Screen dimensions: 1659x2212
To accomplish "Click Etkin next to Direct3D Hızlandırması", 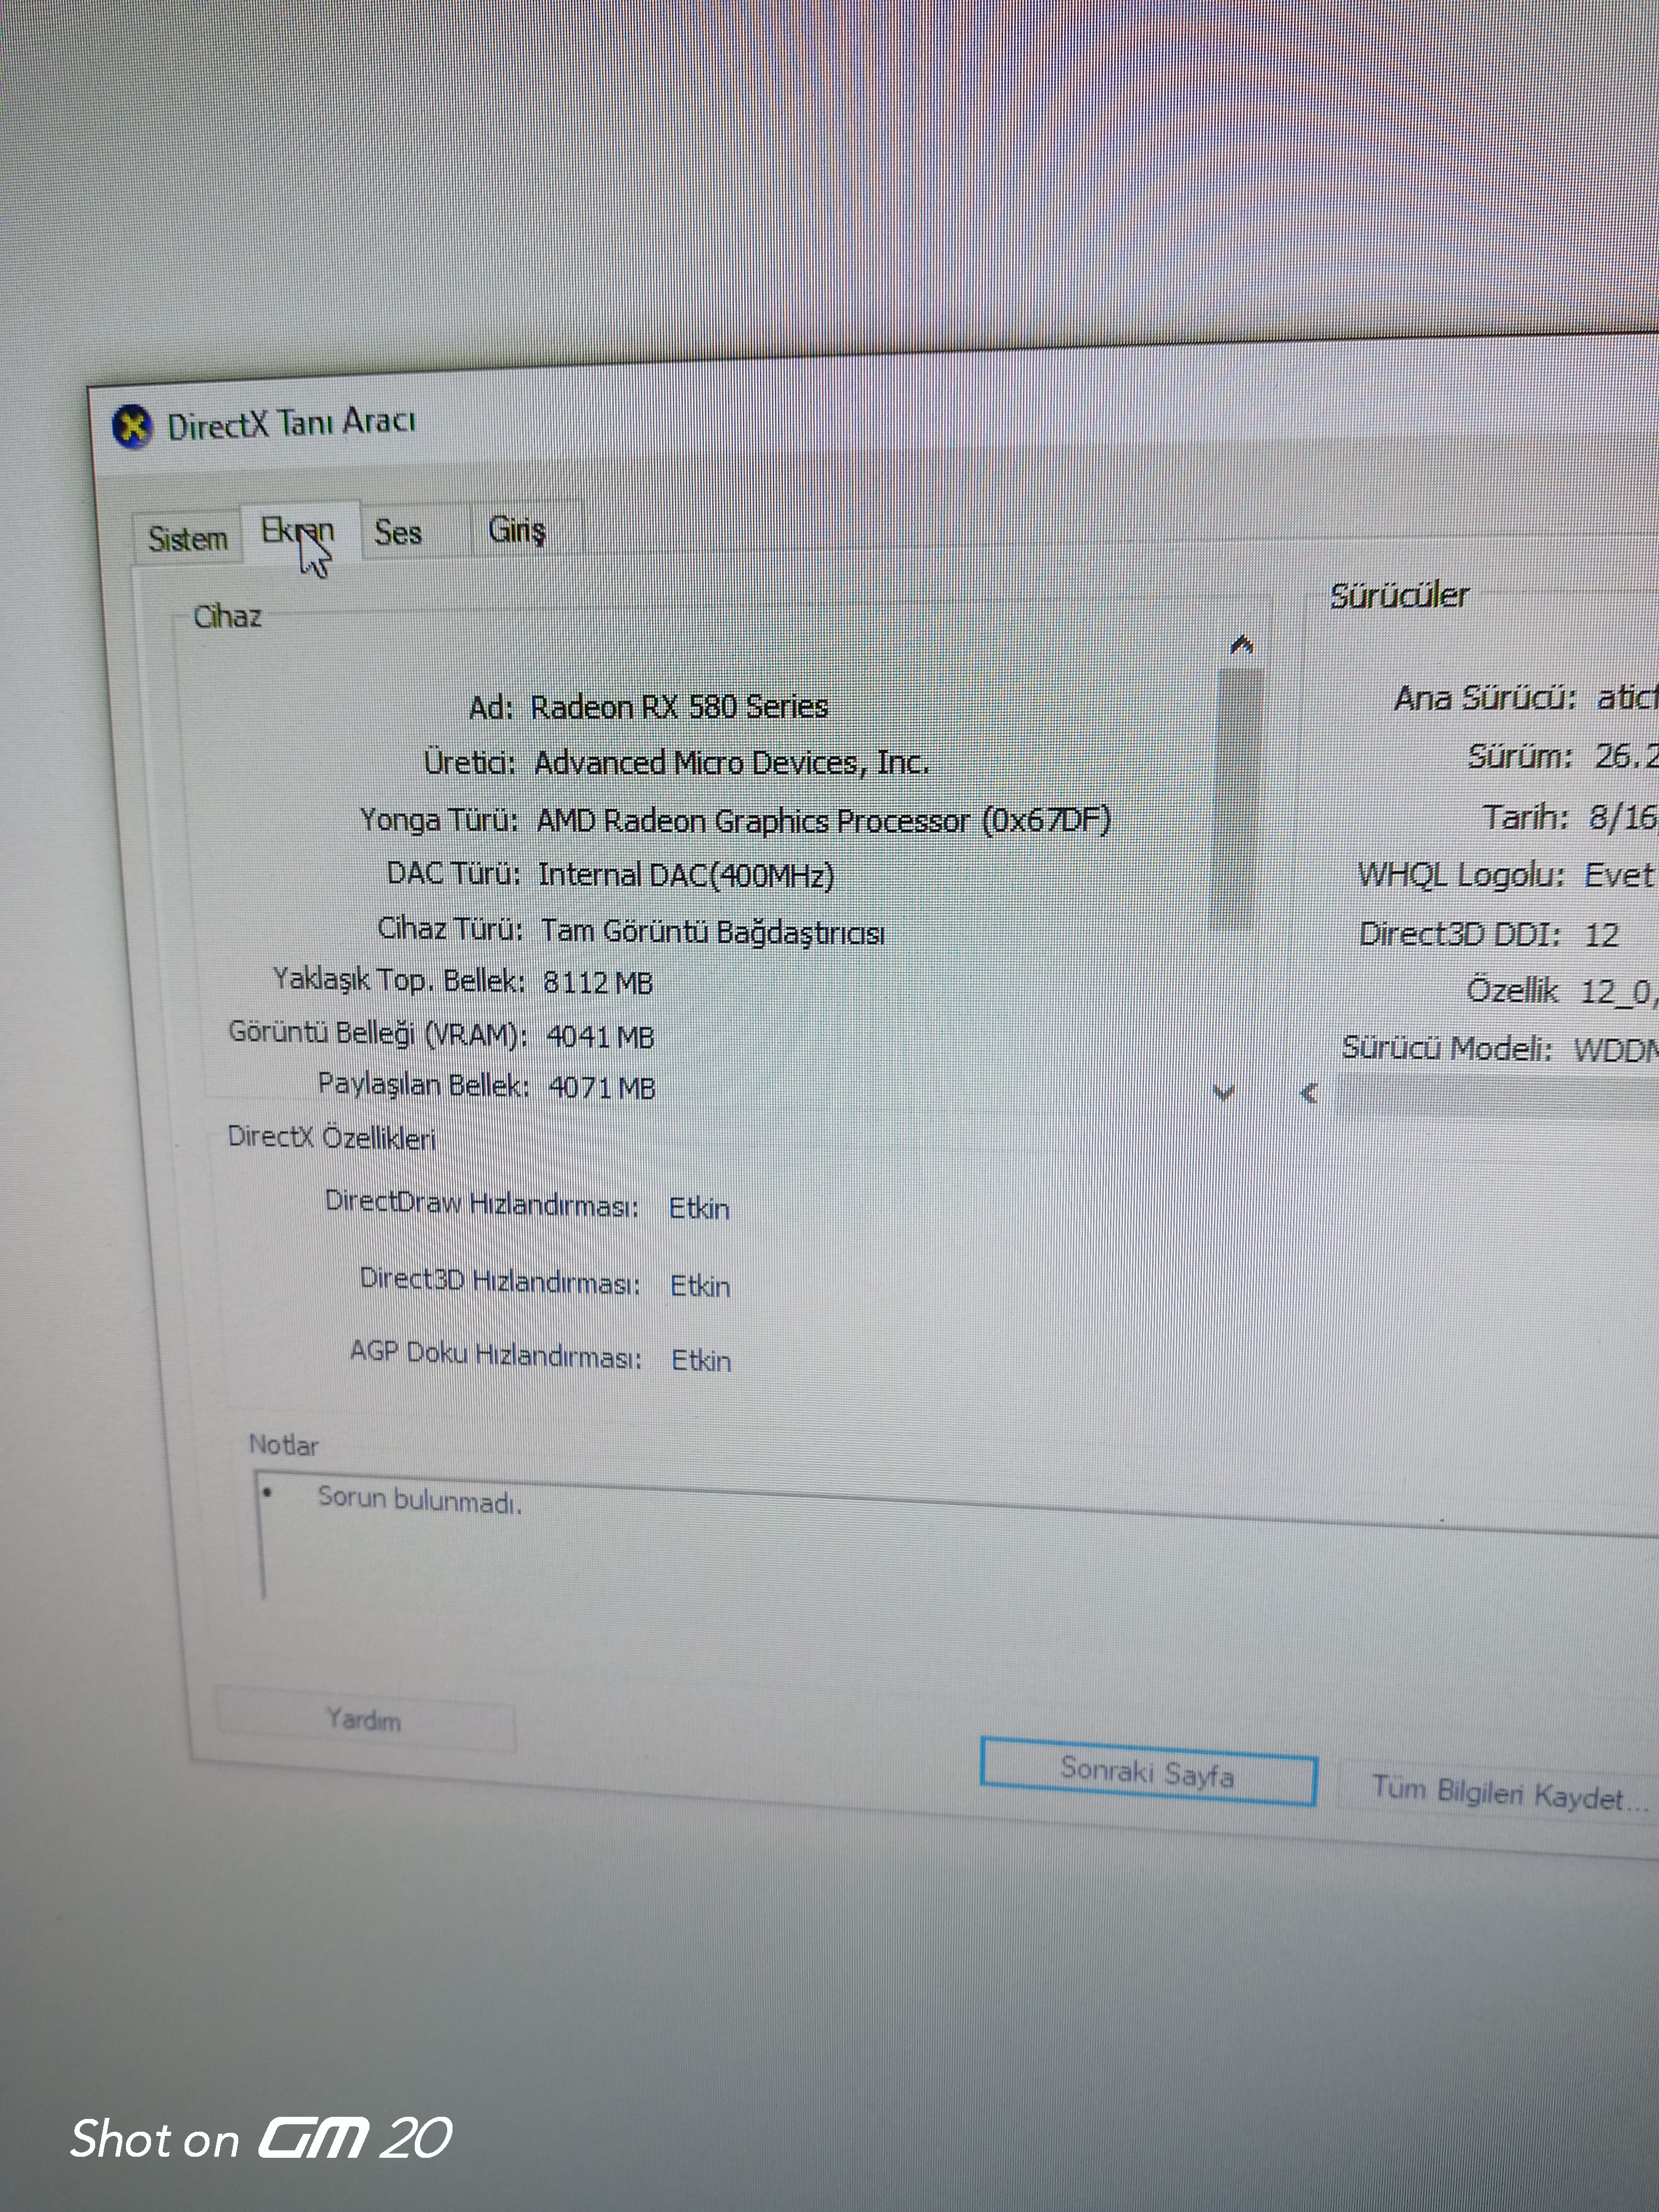I will click(x=700, y=1285).
